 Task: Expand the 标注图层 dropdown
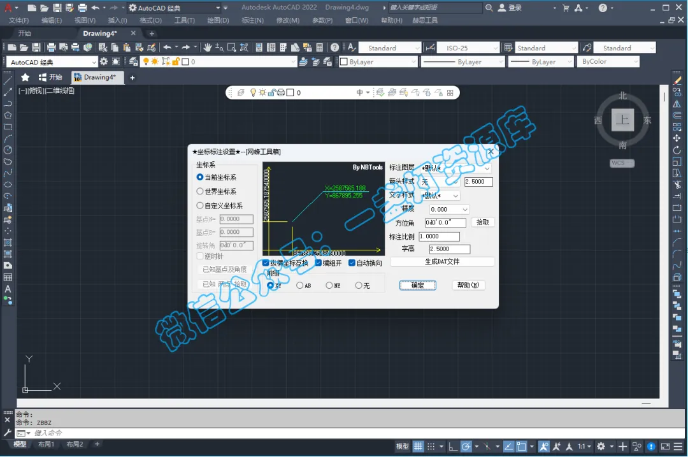coord(455,168)
